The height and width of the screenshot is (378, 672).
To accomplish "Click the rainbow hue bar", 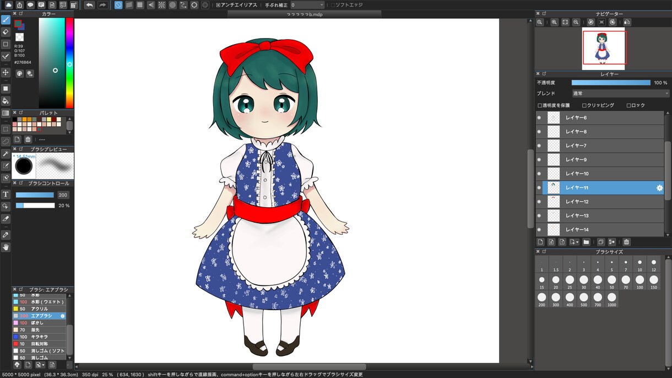I will (x=69, y=63).
